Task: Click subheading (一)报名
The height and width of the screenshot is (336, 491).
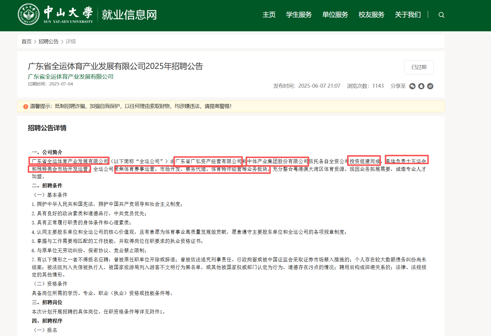Action: (45, 330)
